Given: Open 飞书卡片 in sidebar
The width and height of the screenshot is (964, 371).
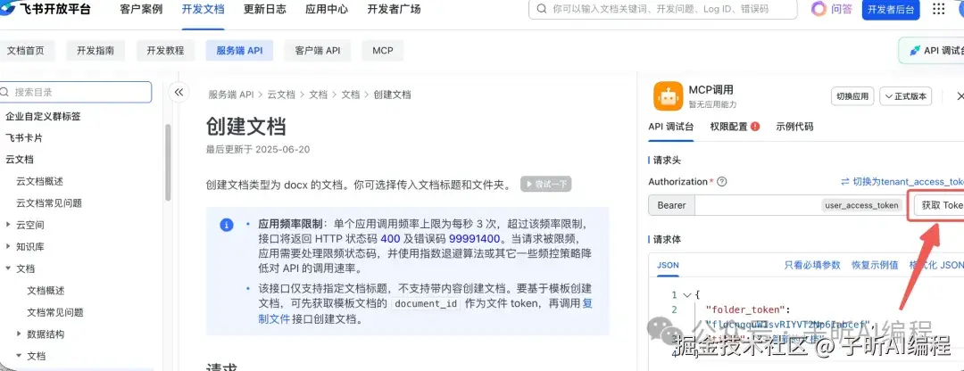Looking at the screenshot, I should 24,138.
